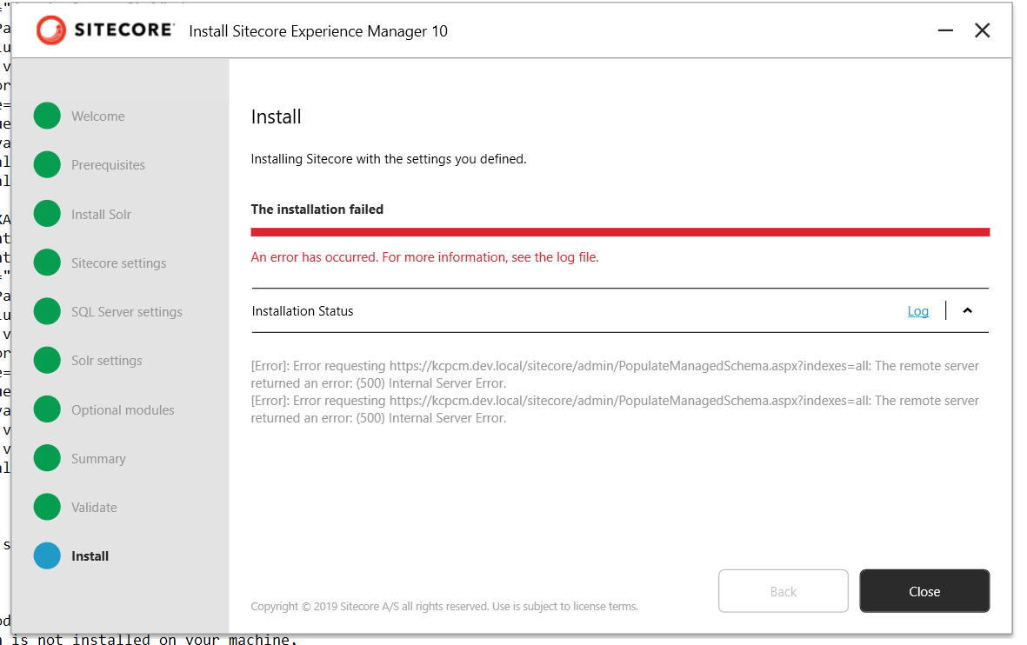1027x645 pixels.
Task: Click the green Validate step circle
Action: [47, 507]
